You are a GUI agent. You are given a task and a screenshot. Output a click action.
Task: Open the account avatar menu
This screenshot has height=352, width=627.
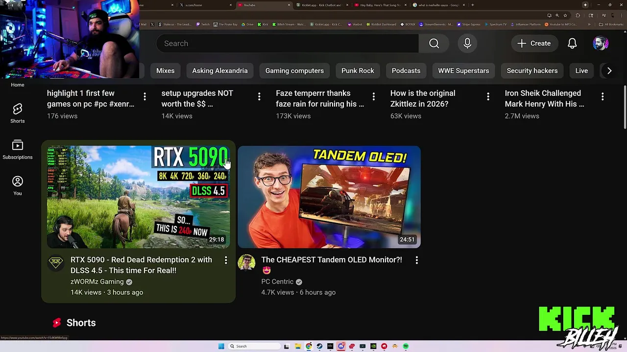[x=601, y=44]
